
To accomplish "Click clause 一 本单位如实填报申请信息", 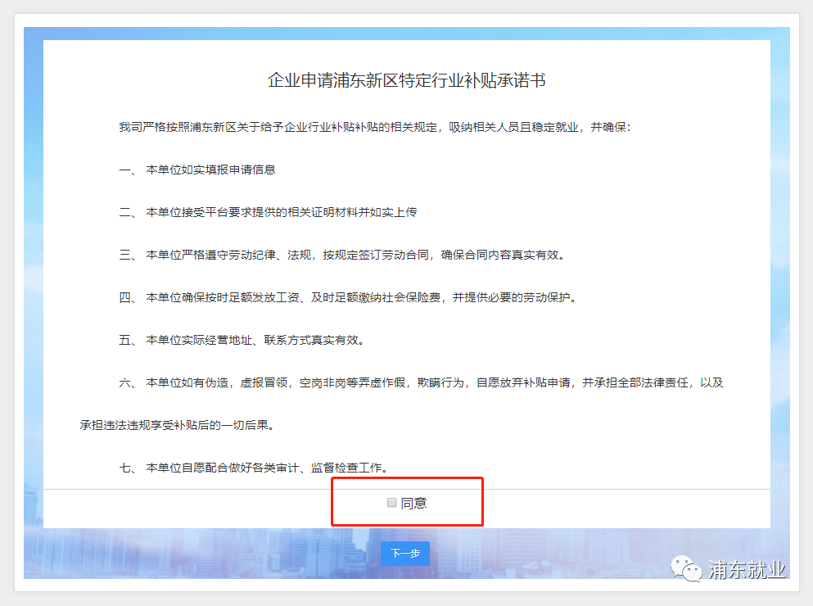I will (x=197, y=170).
